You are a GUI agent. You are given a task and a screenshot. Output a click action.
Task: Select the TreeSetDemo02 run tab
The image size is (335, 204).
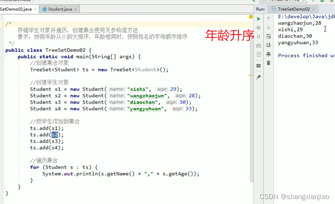click(294, 9)
